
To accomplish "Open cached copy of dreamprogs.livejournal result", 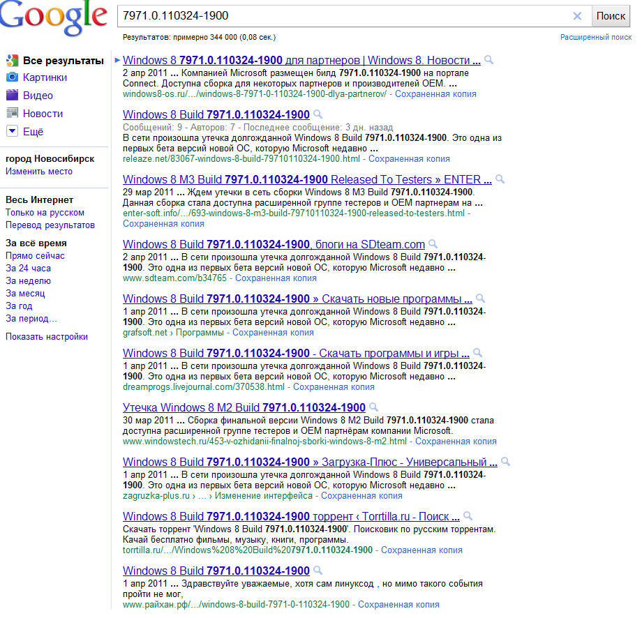I will (334, 387).
